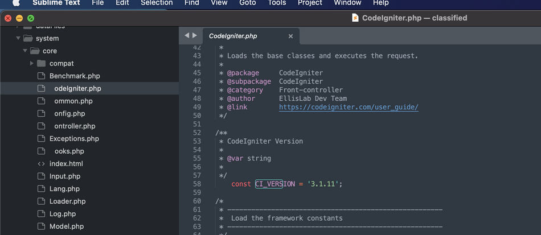Open the Tools menu
Screen dimensions: 541x235
[x=277, y=3]
